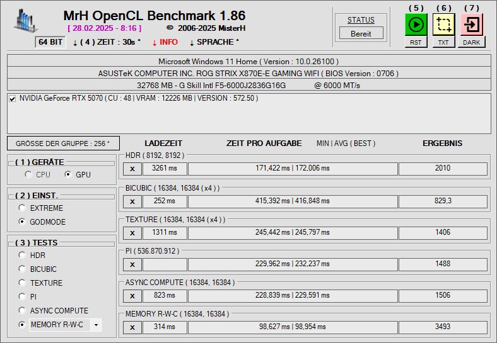Expand the MEMORY R-W-C combo box arrow
497x343 pixels.
(x=96, y=325)
